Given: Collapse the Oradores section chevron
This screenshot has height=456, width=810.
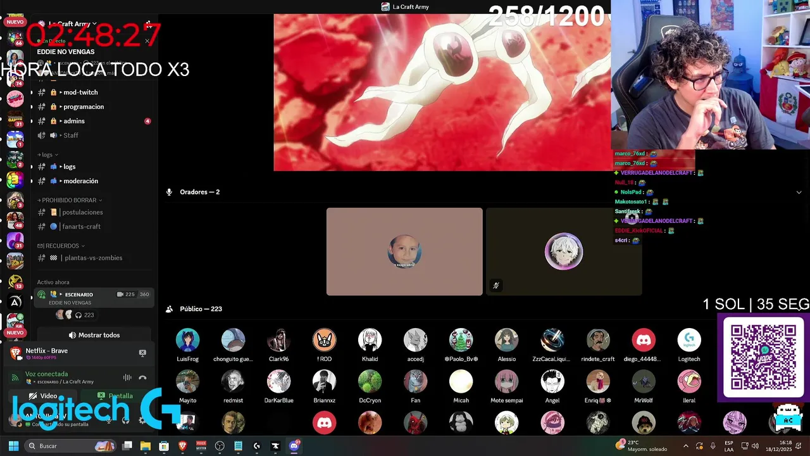Looking at the screenshot, I should pos(799,192).
